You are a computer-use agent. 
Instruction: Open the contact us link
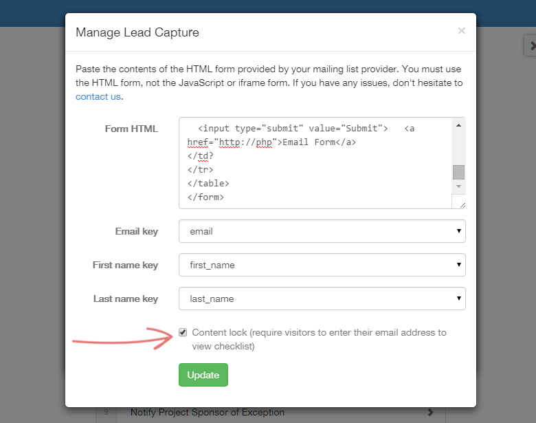point(98,97)
